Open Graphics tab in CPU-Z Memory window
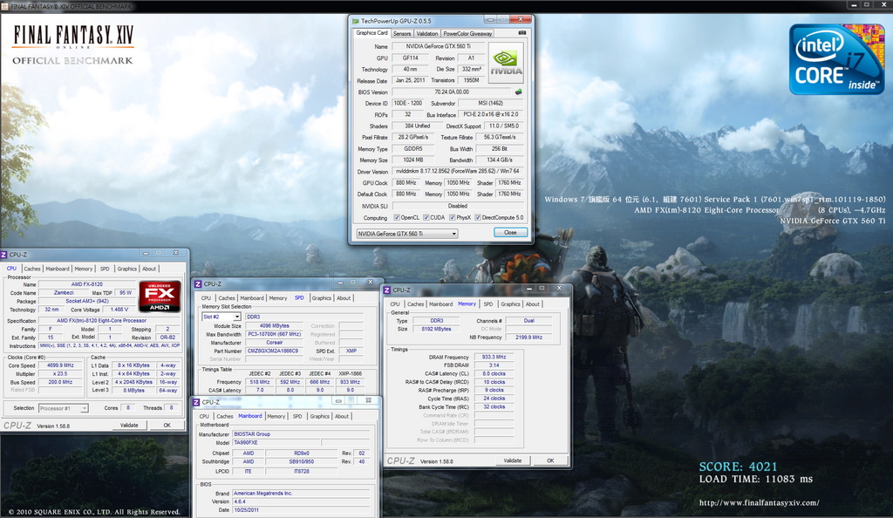This screenshot has height=518, width=893. (510, 304)
